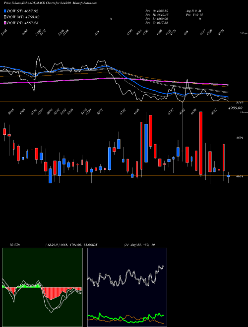
Task: Select the 'Pre H: 4640.15' value
Action: coord(157,15)
